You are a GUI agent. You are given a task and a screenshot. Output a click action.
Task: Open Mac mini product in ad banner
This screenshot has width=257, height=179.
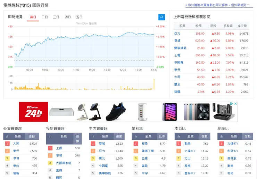(61, 112)
